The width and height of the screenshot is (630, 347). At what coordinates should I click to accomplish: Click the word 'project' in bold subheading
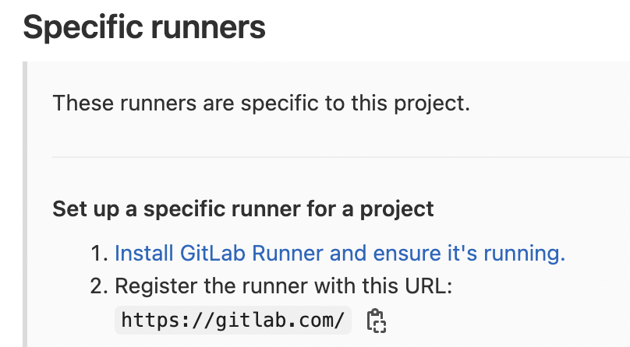coord(397,209)
